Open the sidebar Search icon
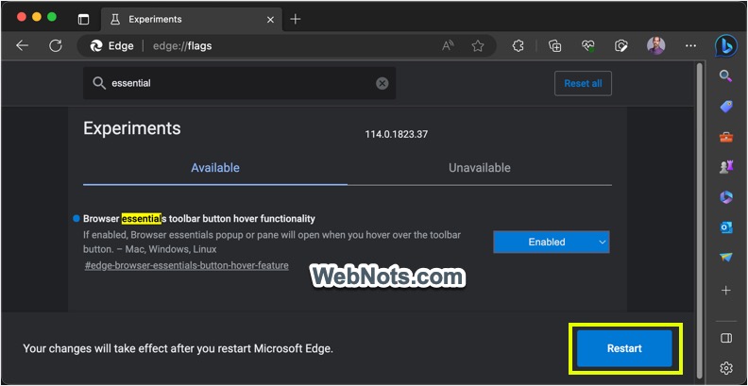The height and width of the screenshot is (386, 748). tap(726, 76)
